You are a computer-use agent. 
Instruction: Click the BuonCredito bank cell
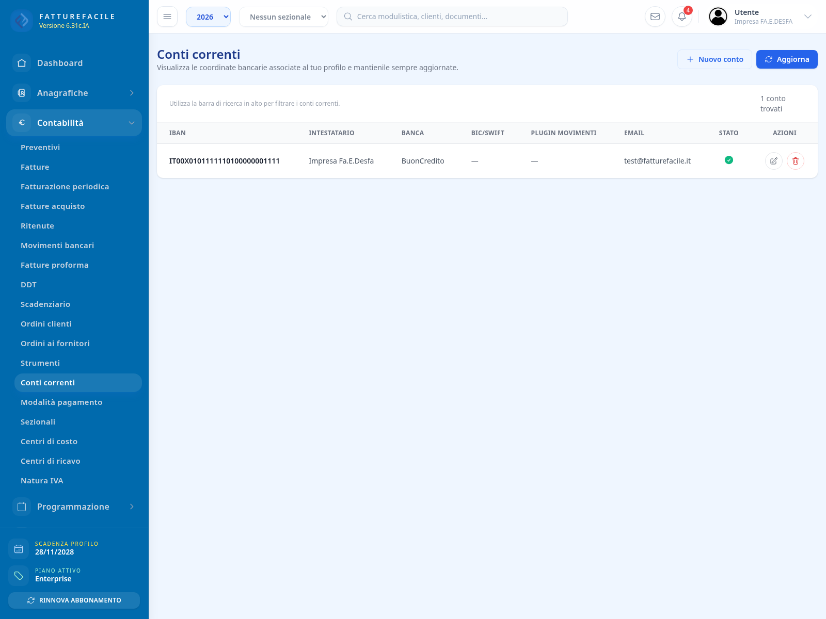[423, 161]
